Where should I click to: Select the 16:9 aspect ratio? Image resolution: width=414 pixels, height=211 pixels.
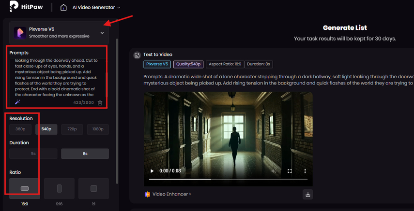click(x=25, y=188)
